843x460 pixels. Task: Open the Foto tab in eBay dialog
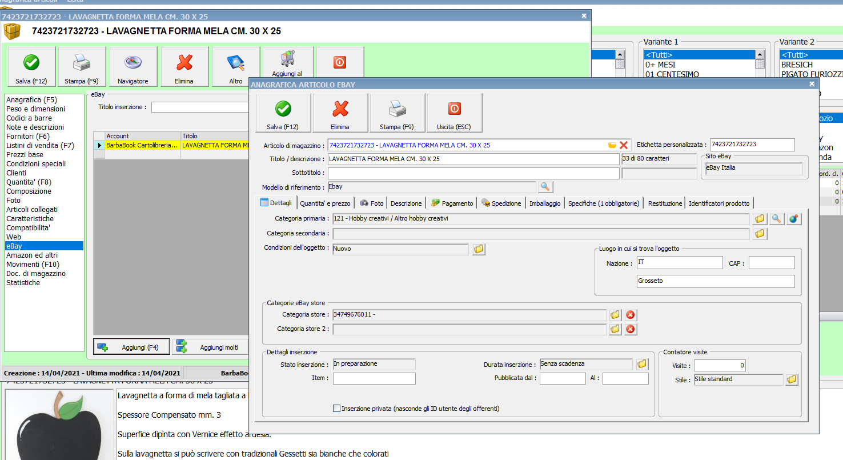[x=371, y=203]
